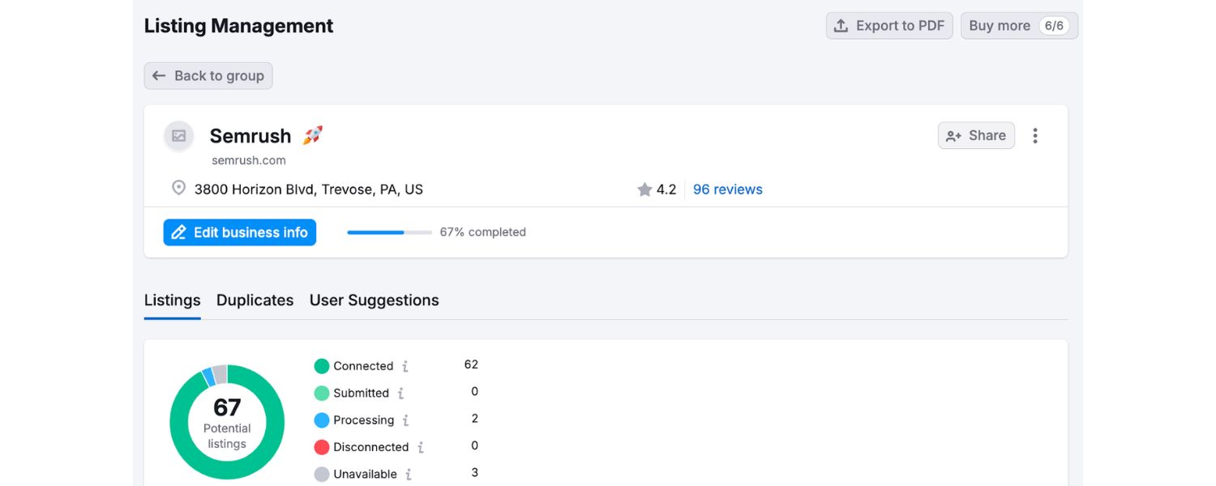1216x486 pixels.
Task: Click the 67 Potential listings donut chart
Action: [x=227, y=421]
